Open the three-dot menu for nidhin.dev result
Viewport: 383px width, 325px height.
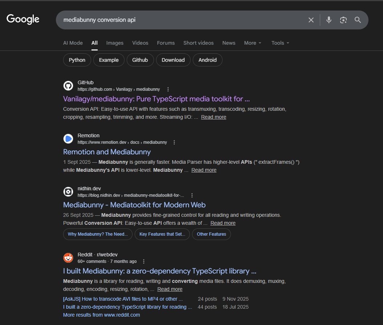click(192, 195)
